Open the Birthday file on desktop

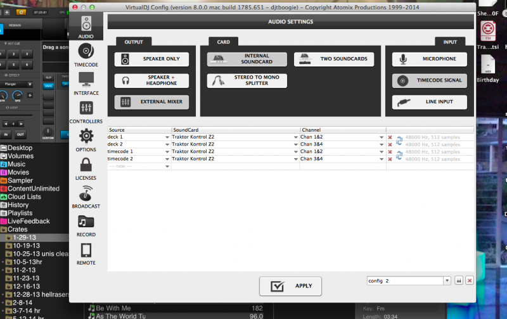(x=487, y=68)
